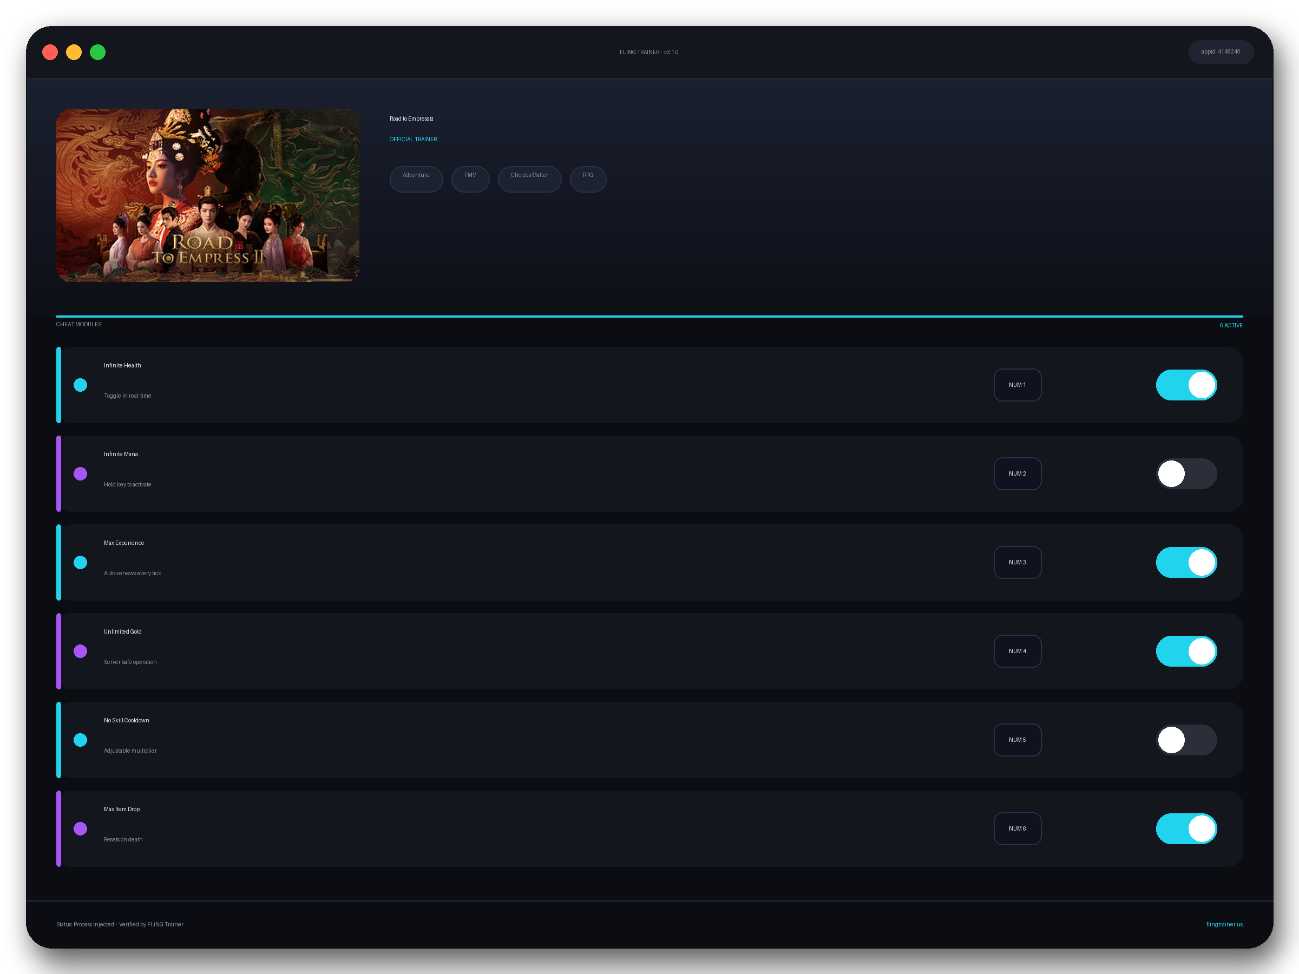The image size is (1299, 974).
Task: Click the purple dot beside Infinite Mana
Action: [x=81, y=474]
